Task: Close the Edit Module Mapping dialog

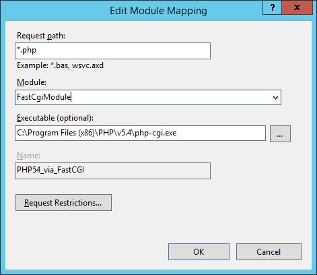Action: (x=297, y=7)
